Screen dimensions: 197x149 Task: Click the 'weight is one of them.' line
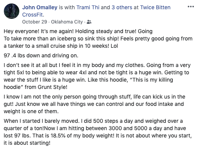[x=31, y=111]
